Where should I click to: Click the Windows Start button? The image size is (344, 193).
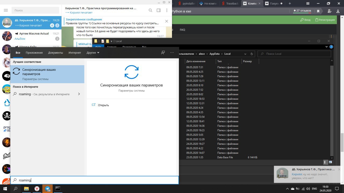5,189
